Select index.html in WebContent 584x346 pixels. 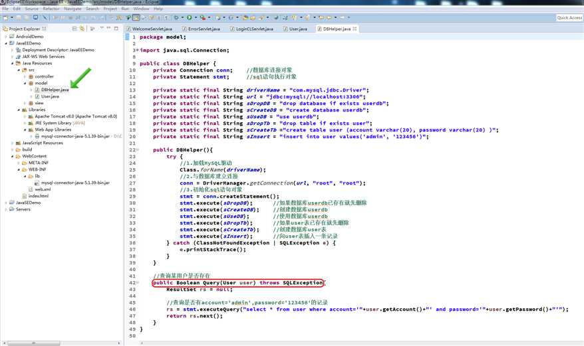[39, 196]
